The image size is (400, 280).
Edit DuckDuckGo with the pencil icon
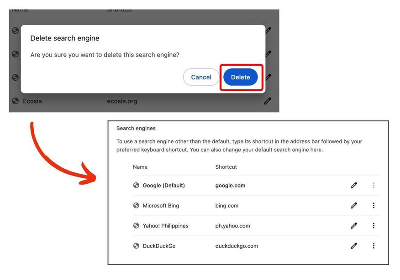(354, 246)
